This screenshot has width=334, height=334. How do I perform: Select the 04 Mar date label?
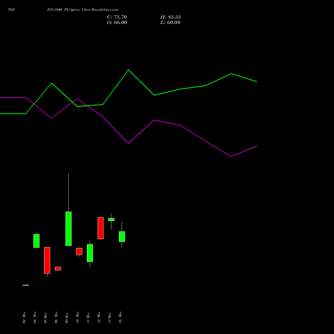pos(35,317)
